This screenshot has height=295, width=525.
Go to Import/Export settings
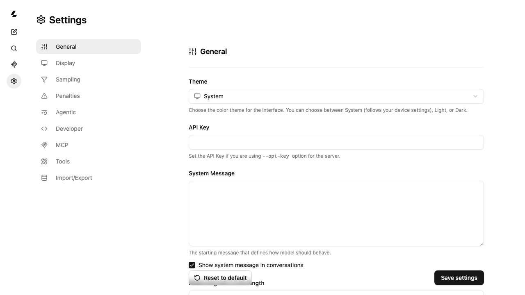(89, 178)
